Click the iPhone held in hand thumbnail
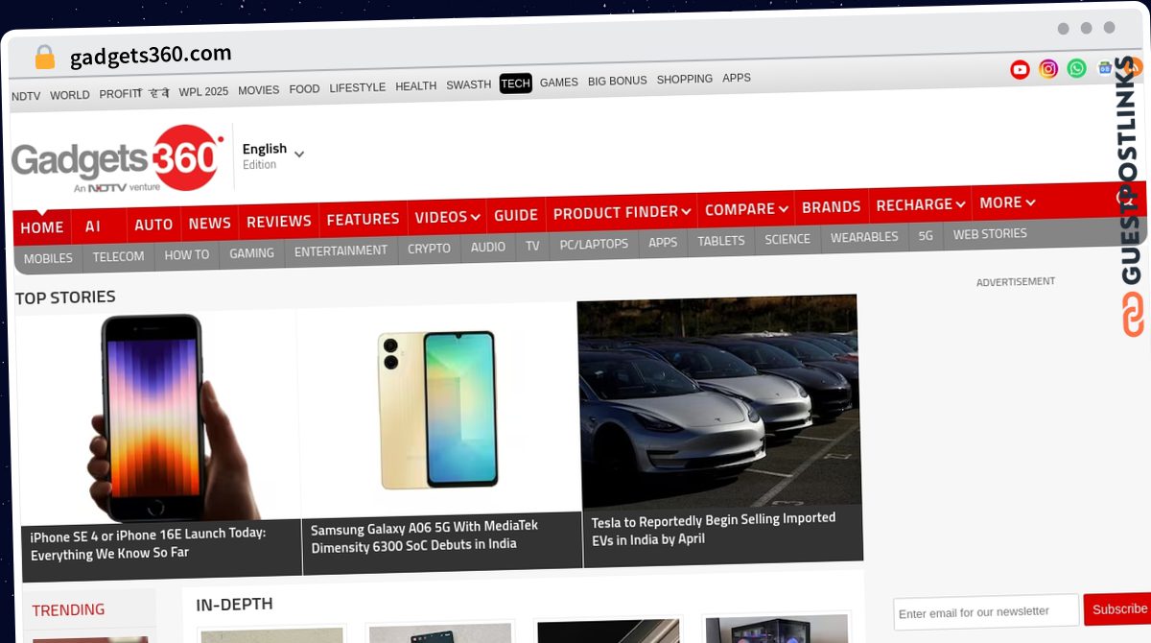Viewport: 1151px width, 643px height. point(158,418)
